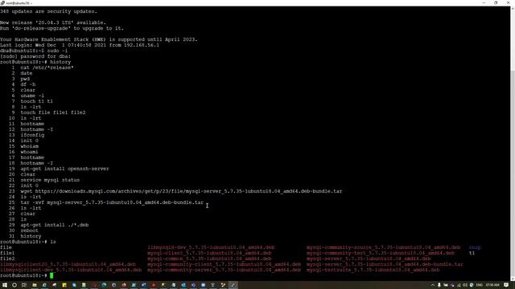Click 'updates are security updates' line
This screenshot has width=515, height=289.
tap(48, 11)
